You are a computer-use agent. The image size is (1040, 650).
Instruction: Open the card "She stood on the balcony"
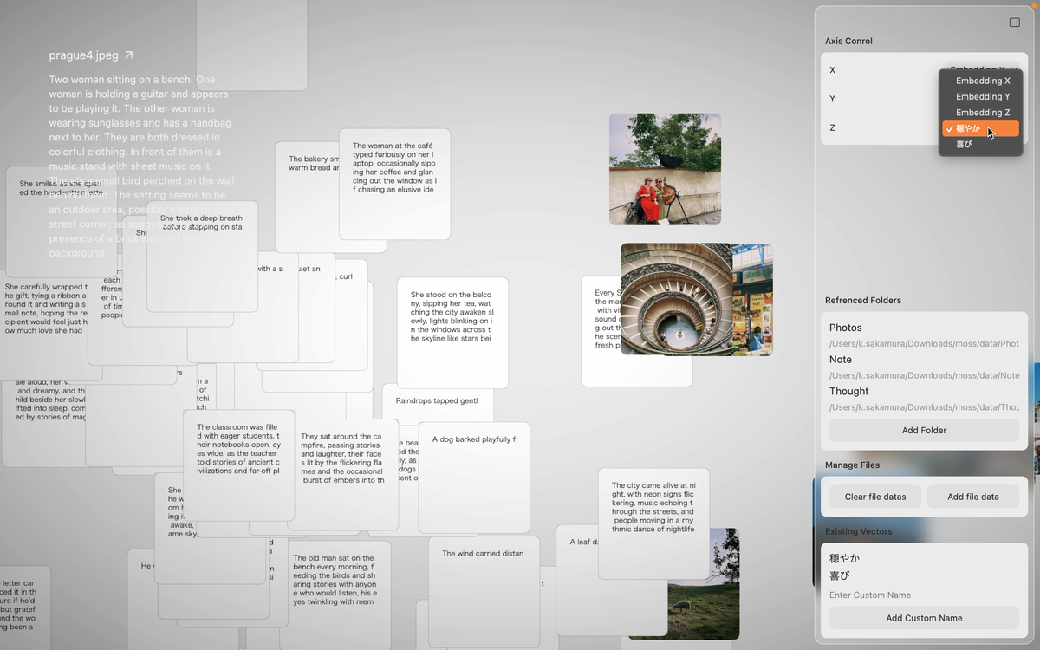pyautogui.click(x=452, y=333)
